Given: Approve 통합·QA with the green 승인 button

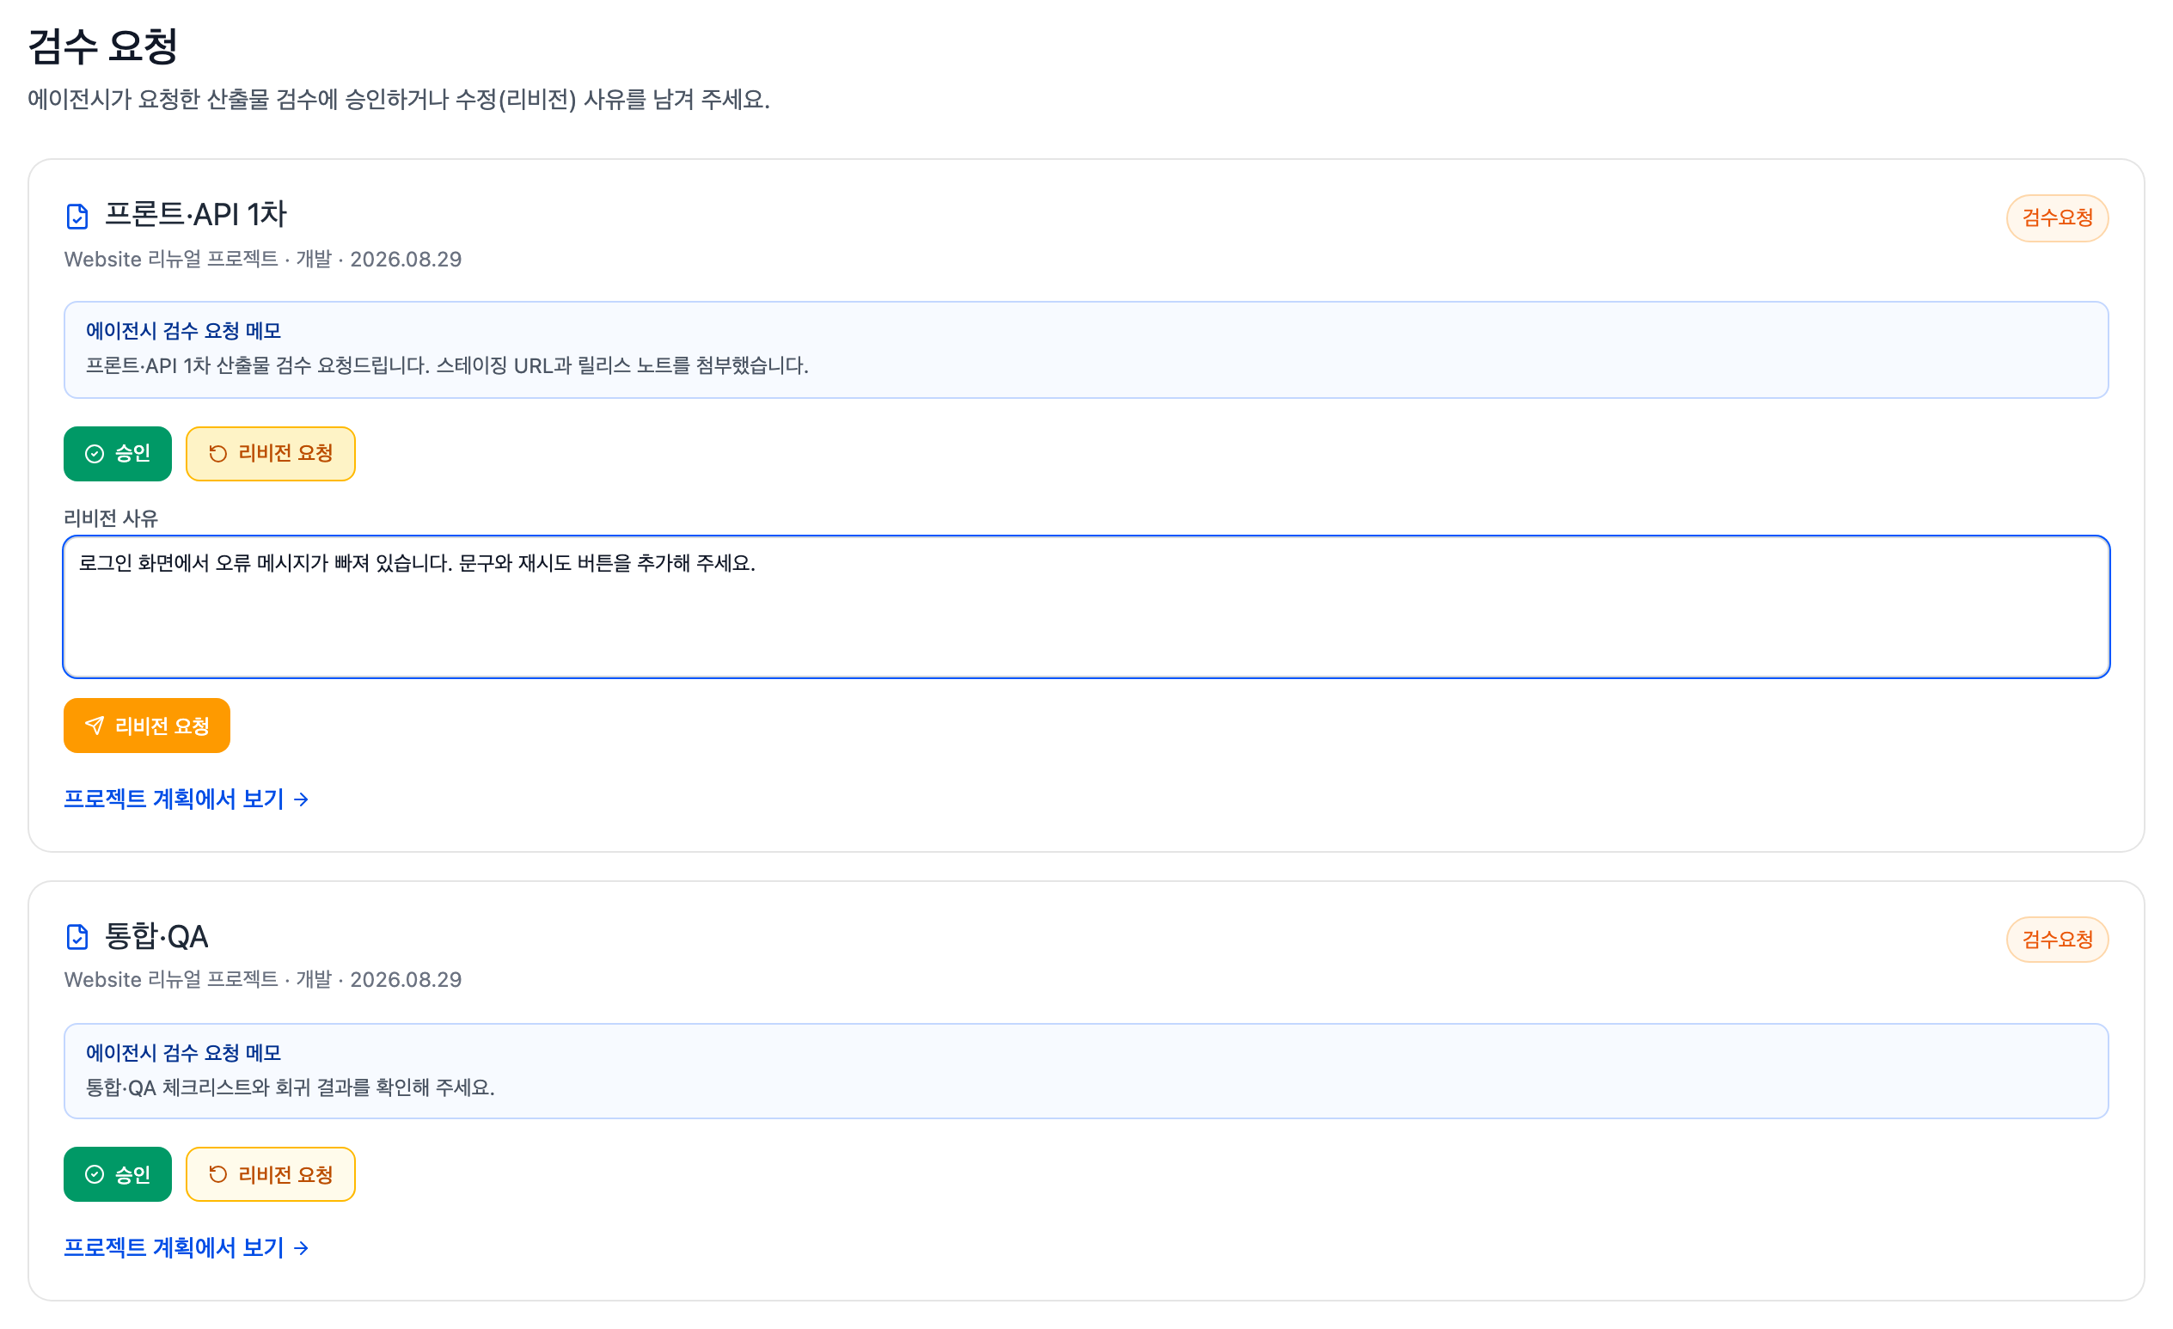Looking at the screenshot, I should (117, 1174).
